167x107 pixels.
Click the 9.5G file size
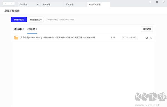113,38
